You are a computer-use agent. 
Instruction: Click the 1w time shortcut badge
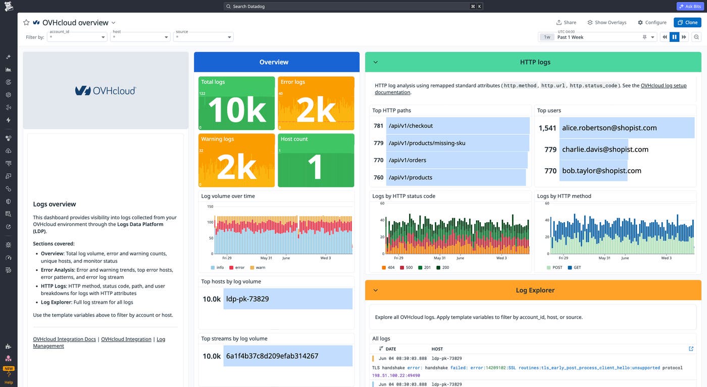pyautogui.click(x=547, y=37)
